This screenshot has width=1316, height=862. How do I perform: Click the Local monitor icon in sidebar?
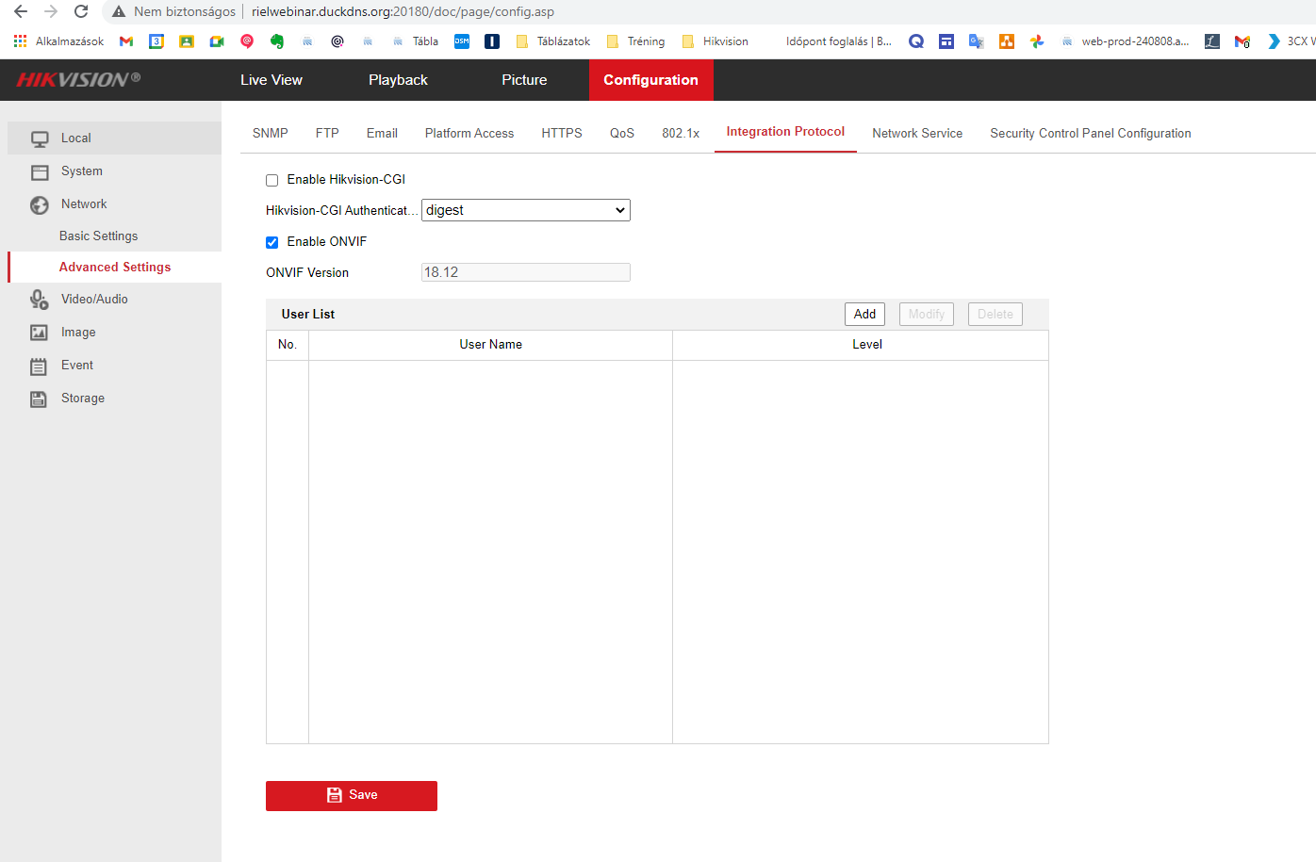[x=40, y=138]
